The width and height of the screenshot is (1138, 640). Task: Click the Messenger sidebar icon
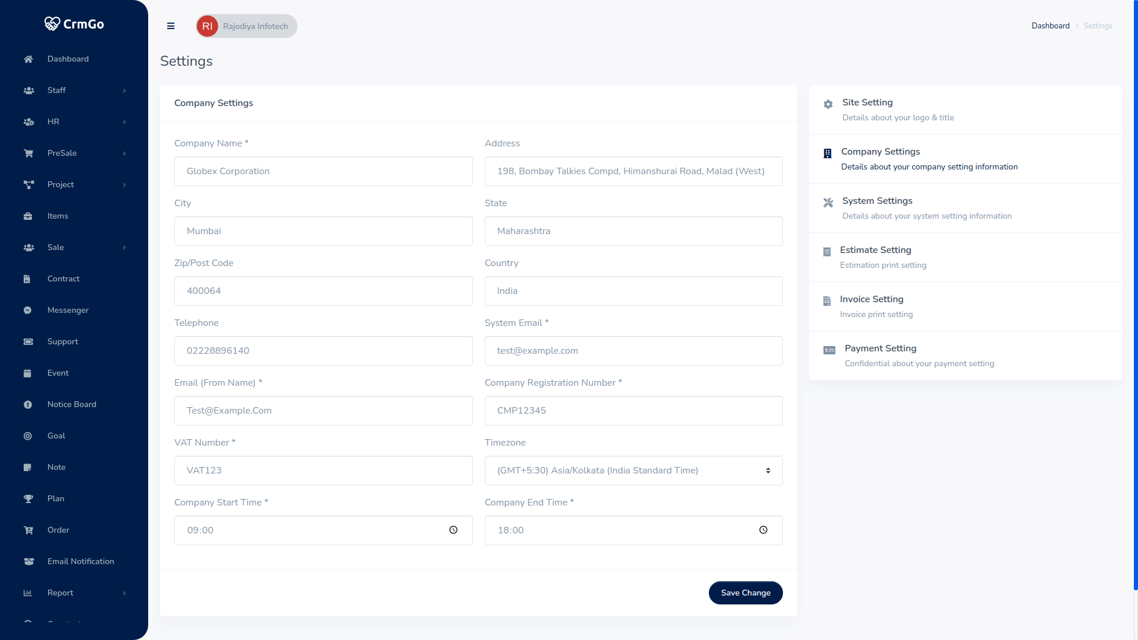pos(28,310)
